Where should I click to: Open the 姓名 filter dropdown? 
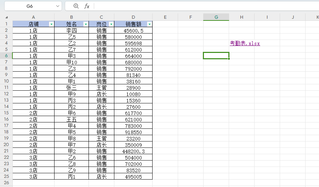tap(86, 24)
